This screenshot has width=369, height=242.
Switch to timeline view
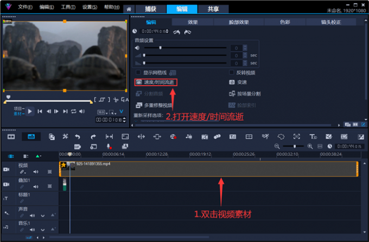(x=31, y=136)
